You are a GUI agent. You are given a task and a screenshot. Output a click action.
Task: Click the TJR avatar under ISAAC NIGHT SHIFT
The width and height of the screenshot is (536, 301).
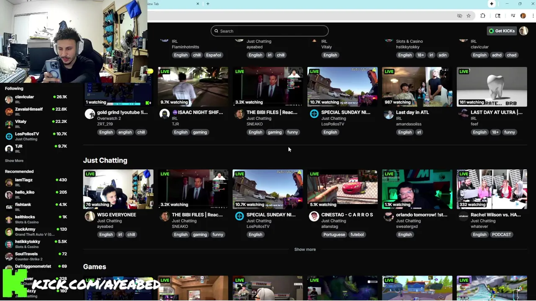165,114
